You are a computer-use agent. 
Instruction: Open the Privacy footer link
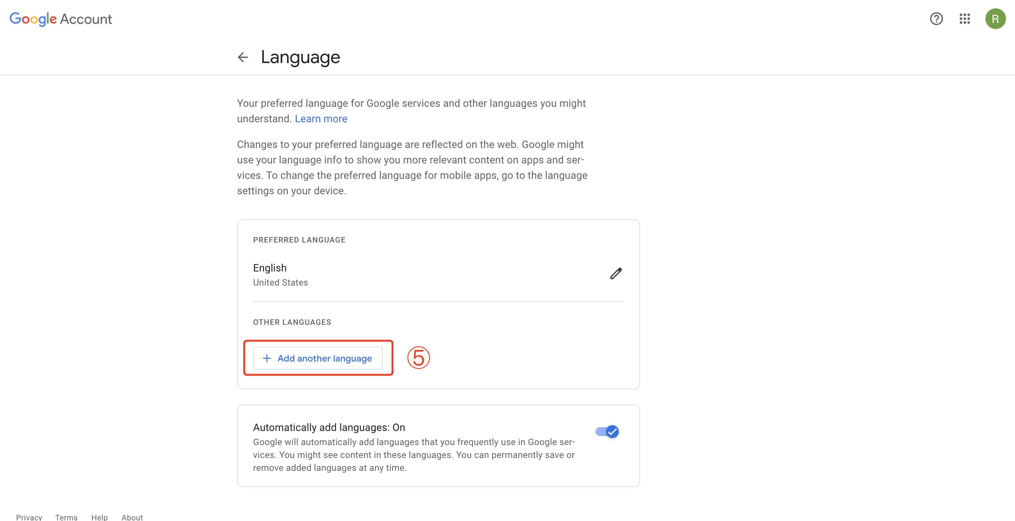(x=29, y=517)
